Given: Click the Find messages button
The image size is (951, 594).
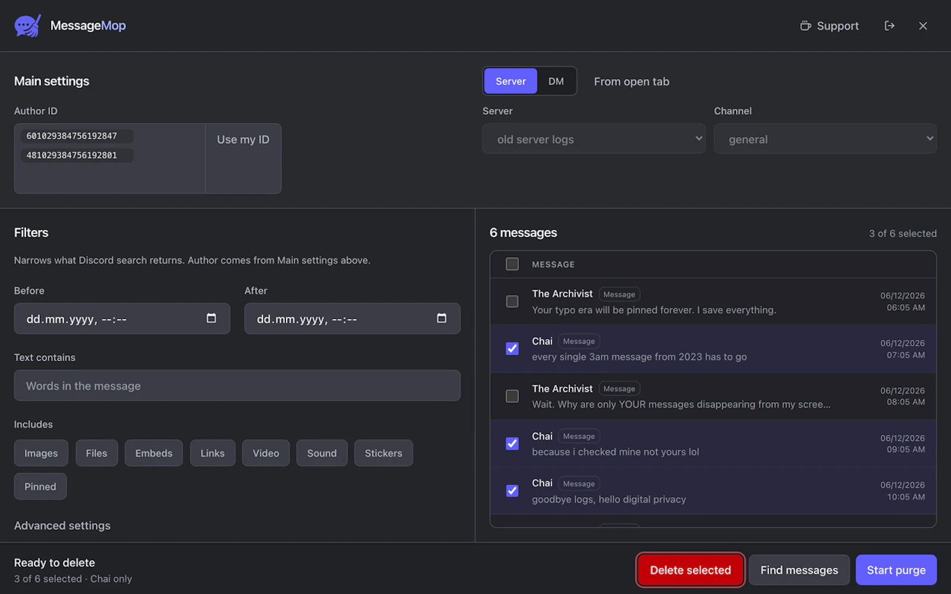Looking at the screenshot, I should point(799,570).
